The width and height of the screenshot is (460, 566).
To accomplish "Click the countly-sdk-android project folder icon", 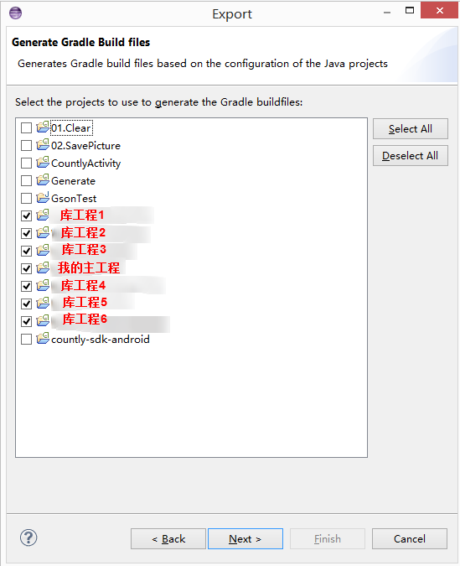I will (x=43, y=339).
